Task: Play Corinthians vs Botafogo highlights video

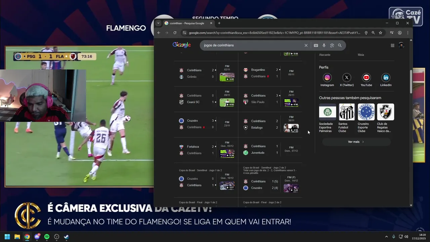Action: pos(291,128)
